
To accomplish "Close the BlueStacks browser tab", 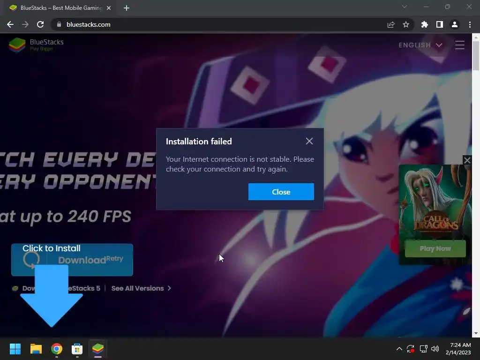I will click(x=109, y=8).
